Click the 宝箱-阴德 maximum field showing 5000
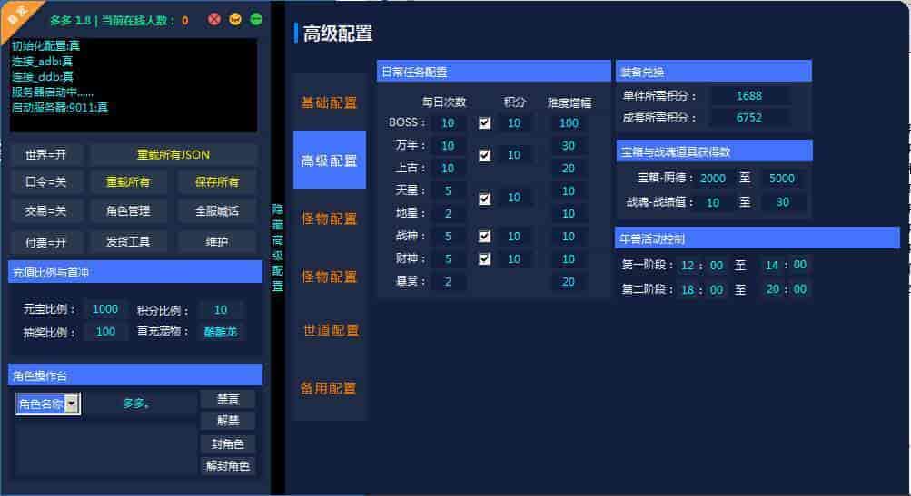Viewport: 911px width, 496px height. click(x=782, y=179)
